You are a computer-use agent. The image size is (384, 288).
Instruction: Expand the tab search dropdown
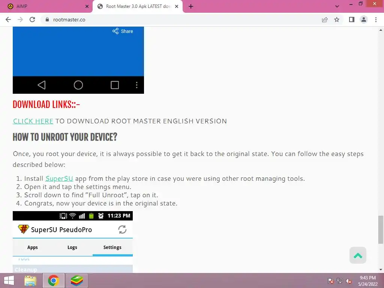coord(337,7)
